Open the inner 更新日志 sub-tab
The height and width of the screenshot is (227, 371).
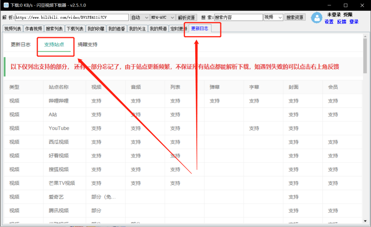(x=21, y=45)
